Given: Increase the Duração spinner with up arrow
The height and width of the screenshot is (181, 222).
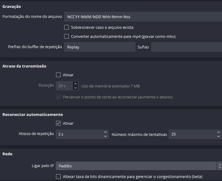Looking at the screenshot, I should (x=76, y=84).
